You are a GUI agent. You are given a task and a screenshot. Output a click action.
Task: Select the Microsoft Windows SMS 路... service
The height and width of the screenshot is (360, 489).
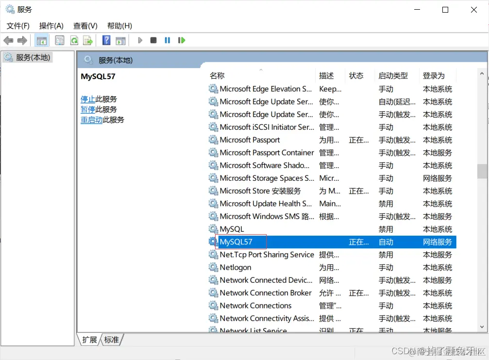(x=267, y=217)
